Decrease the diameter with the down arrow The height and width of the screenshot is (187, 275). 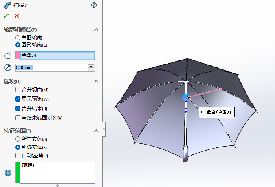[91, 69]
